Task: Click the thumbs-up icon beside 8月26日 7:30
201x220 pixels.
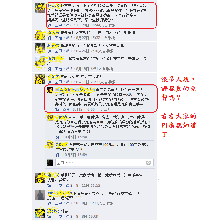Action: coord(68,51)
